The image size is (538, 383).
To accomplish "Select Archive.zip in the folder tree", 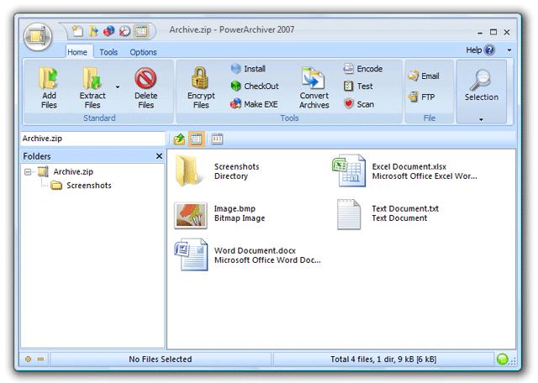I will point(73,171).
